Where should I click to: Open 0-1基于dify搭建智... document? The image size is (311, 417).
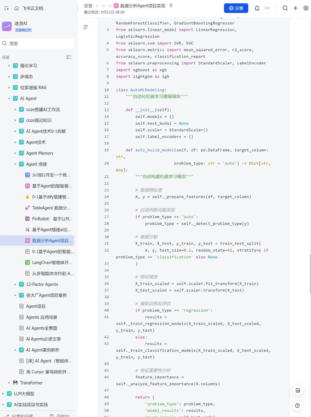pyautogui.click(x=51, y=197)
